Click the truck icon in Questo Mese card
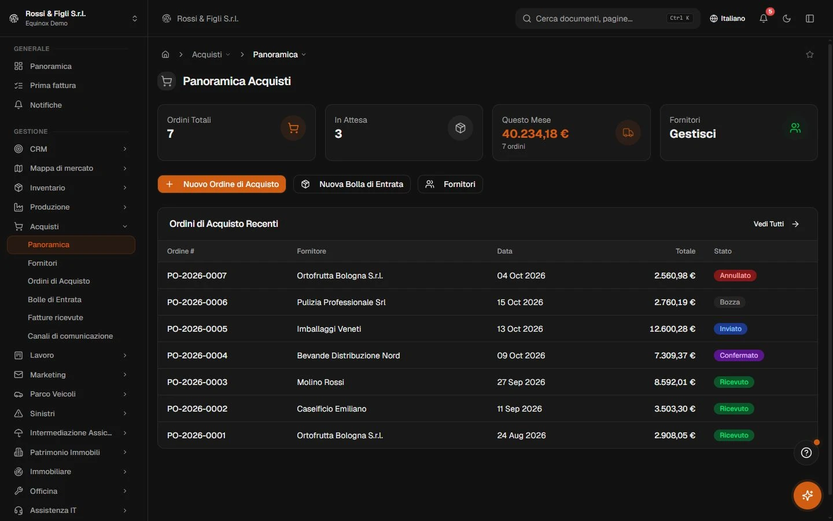 pyautogui.click(x=628, y=133)
